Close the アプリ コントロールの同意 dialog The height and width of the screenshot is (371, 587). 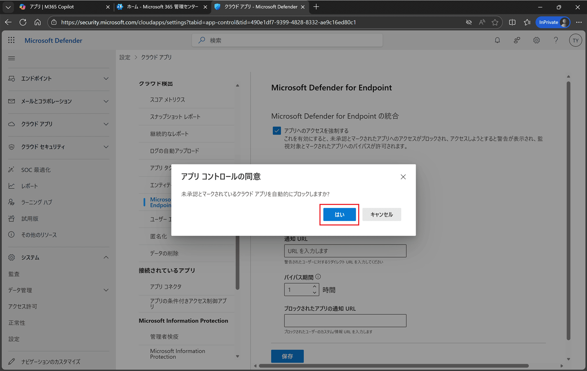click(403, 177)
